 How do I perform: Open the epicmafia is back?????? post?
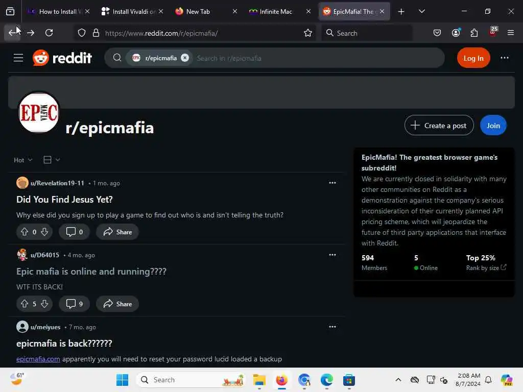click(64, 344)
